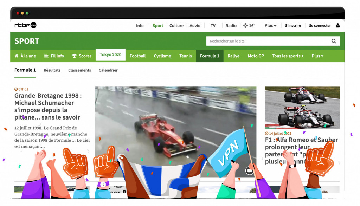Click the 14 juillet 2021 date
360x206 pixels.
point(278,134)
